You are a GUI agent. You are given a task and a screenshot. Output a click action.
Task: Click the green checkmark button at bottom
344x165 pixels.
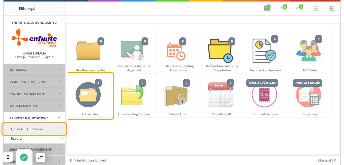click(x=24, y=157)
